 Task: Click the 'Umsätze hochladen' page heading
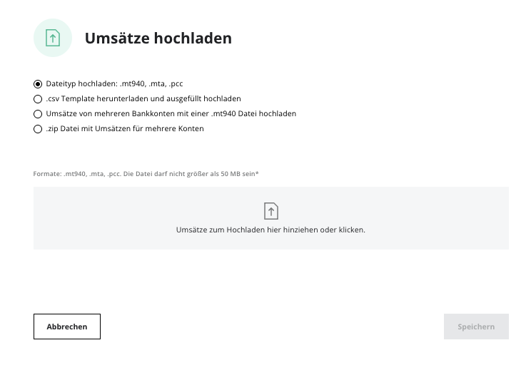(x=158, y=38)
